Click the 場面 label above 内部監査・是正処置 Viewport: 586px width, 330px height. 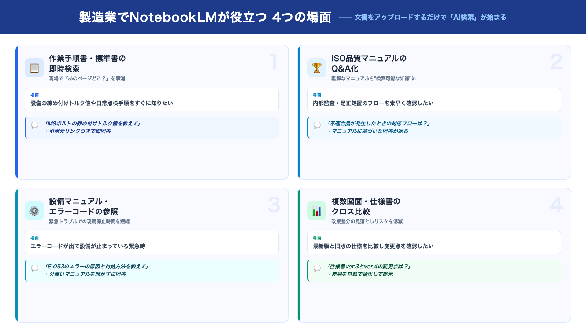click(317, 95)
